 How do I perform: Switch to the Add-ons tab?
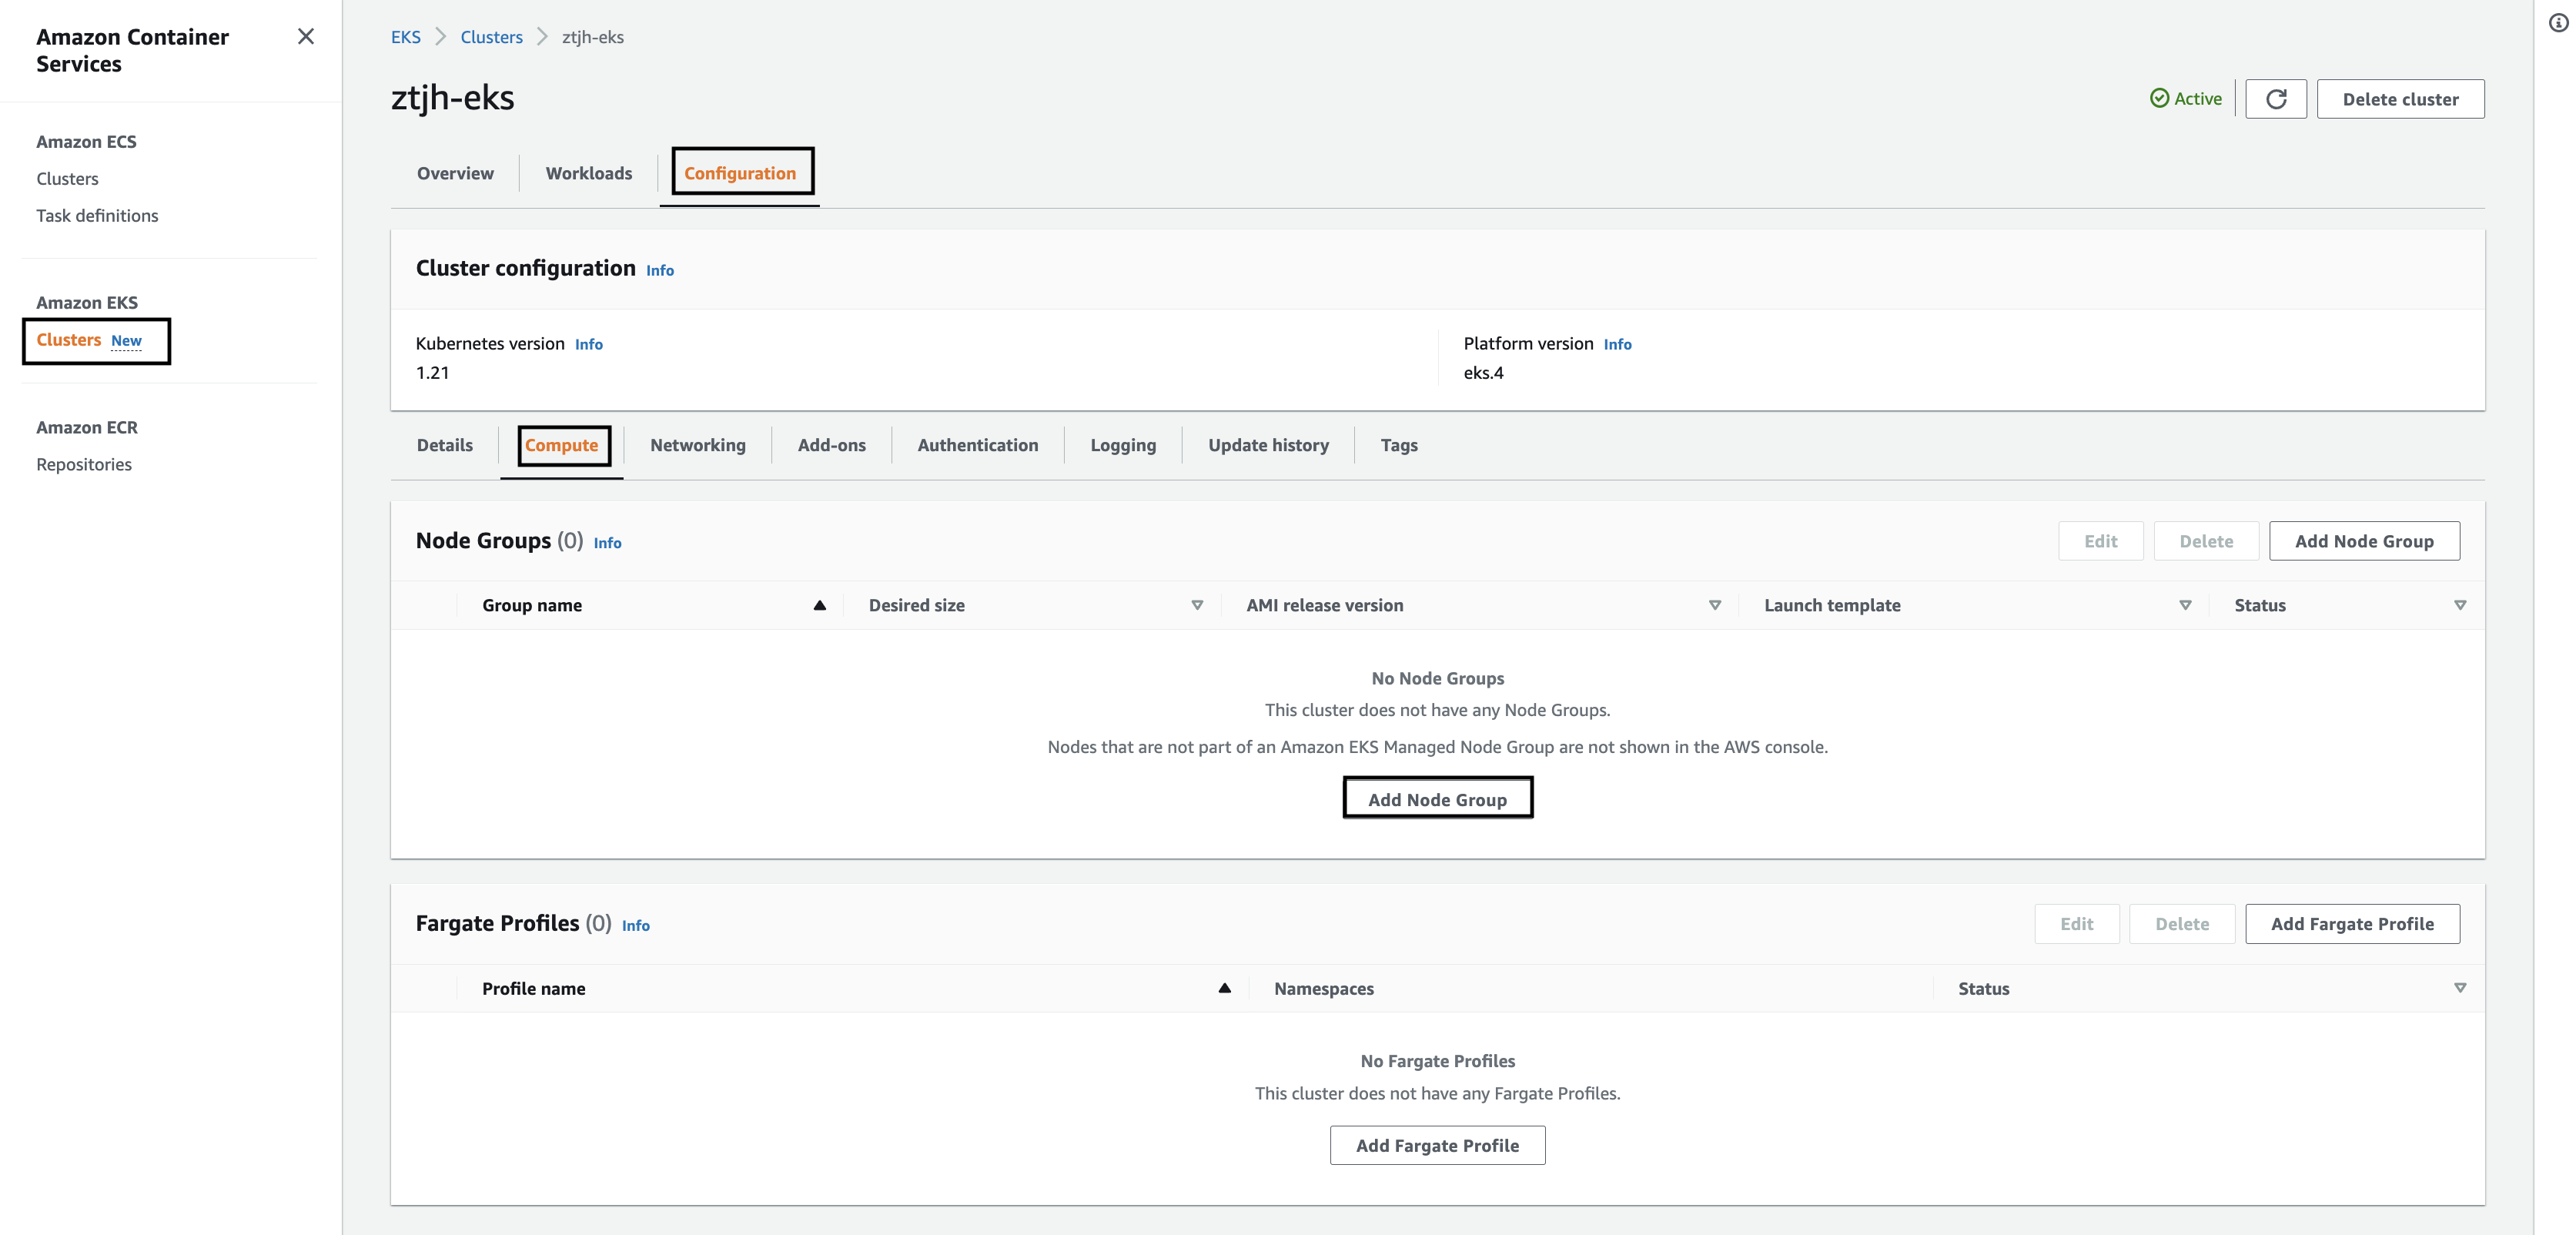[x=831, y=445]
